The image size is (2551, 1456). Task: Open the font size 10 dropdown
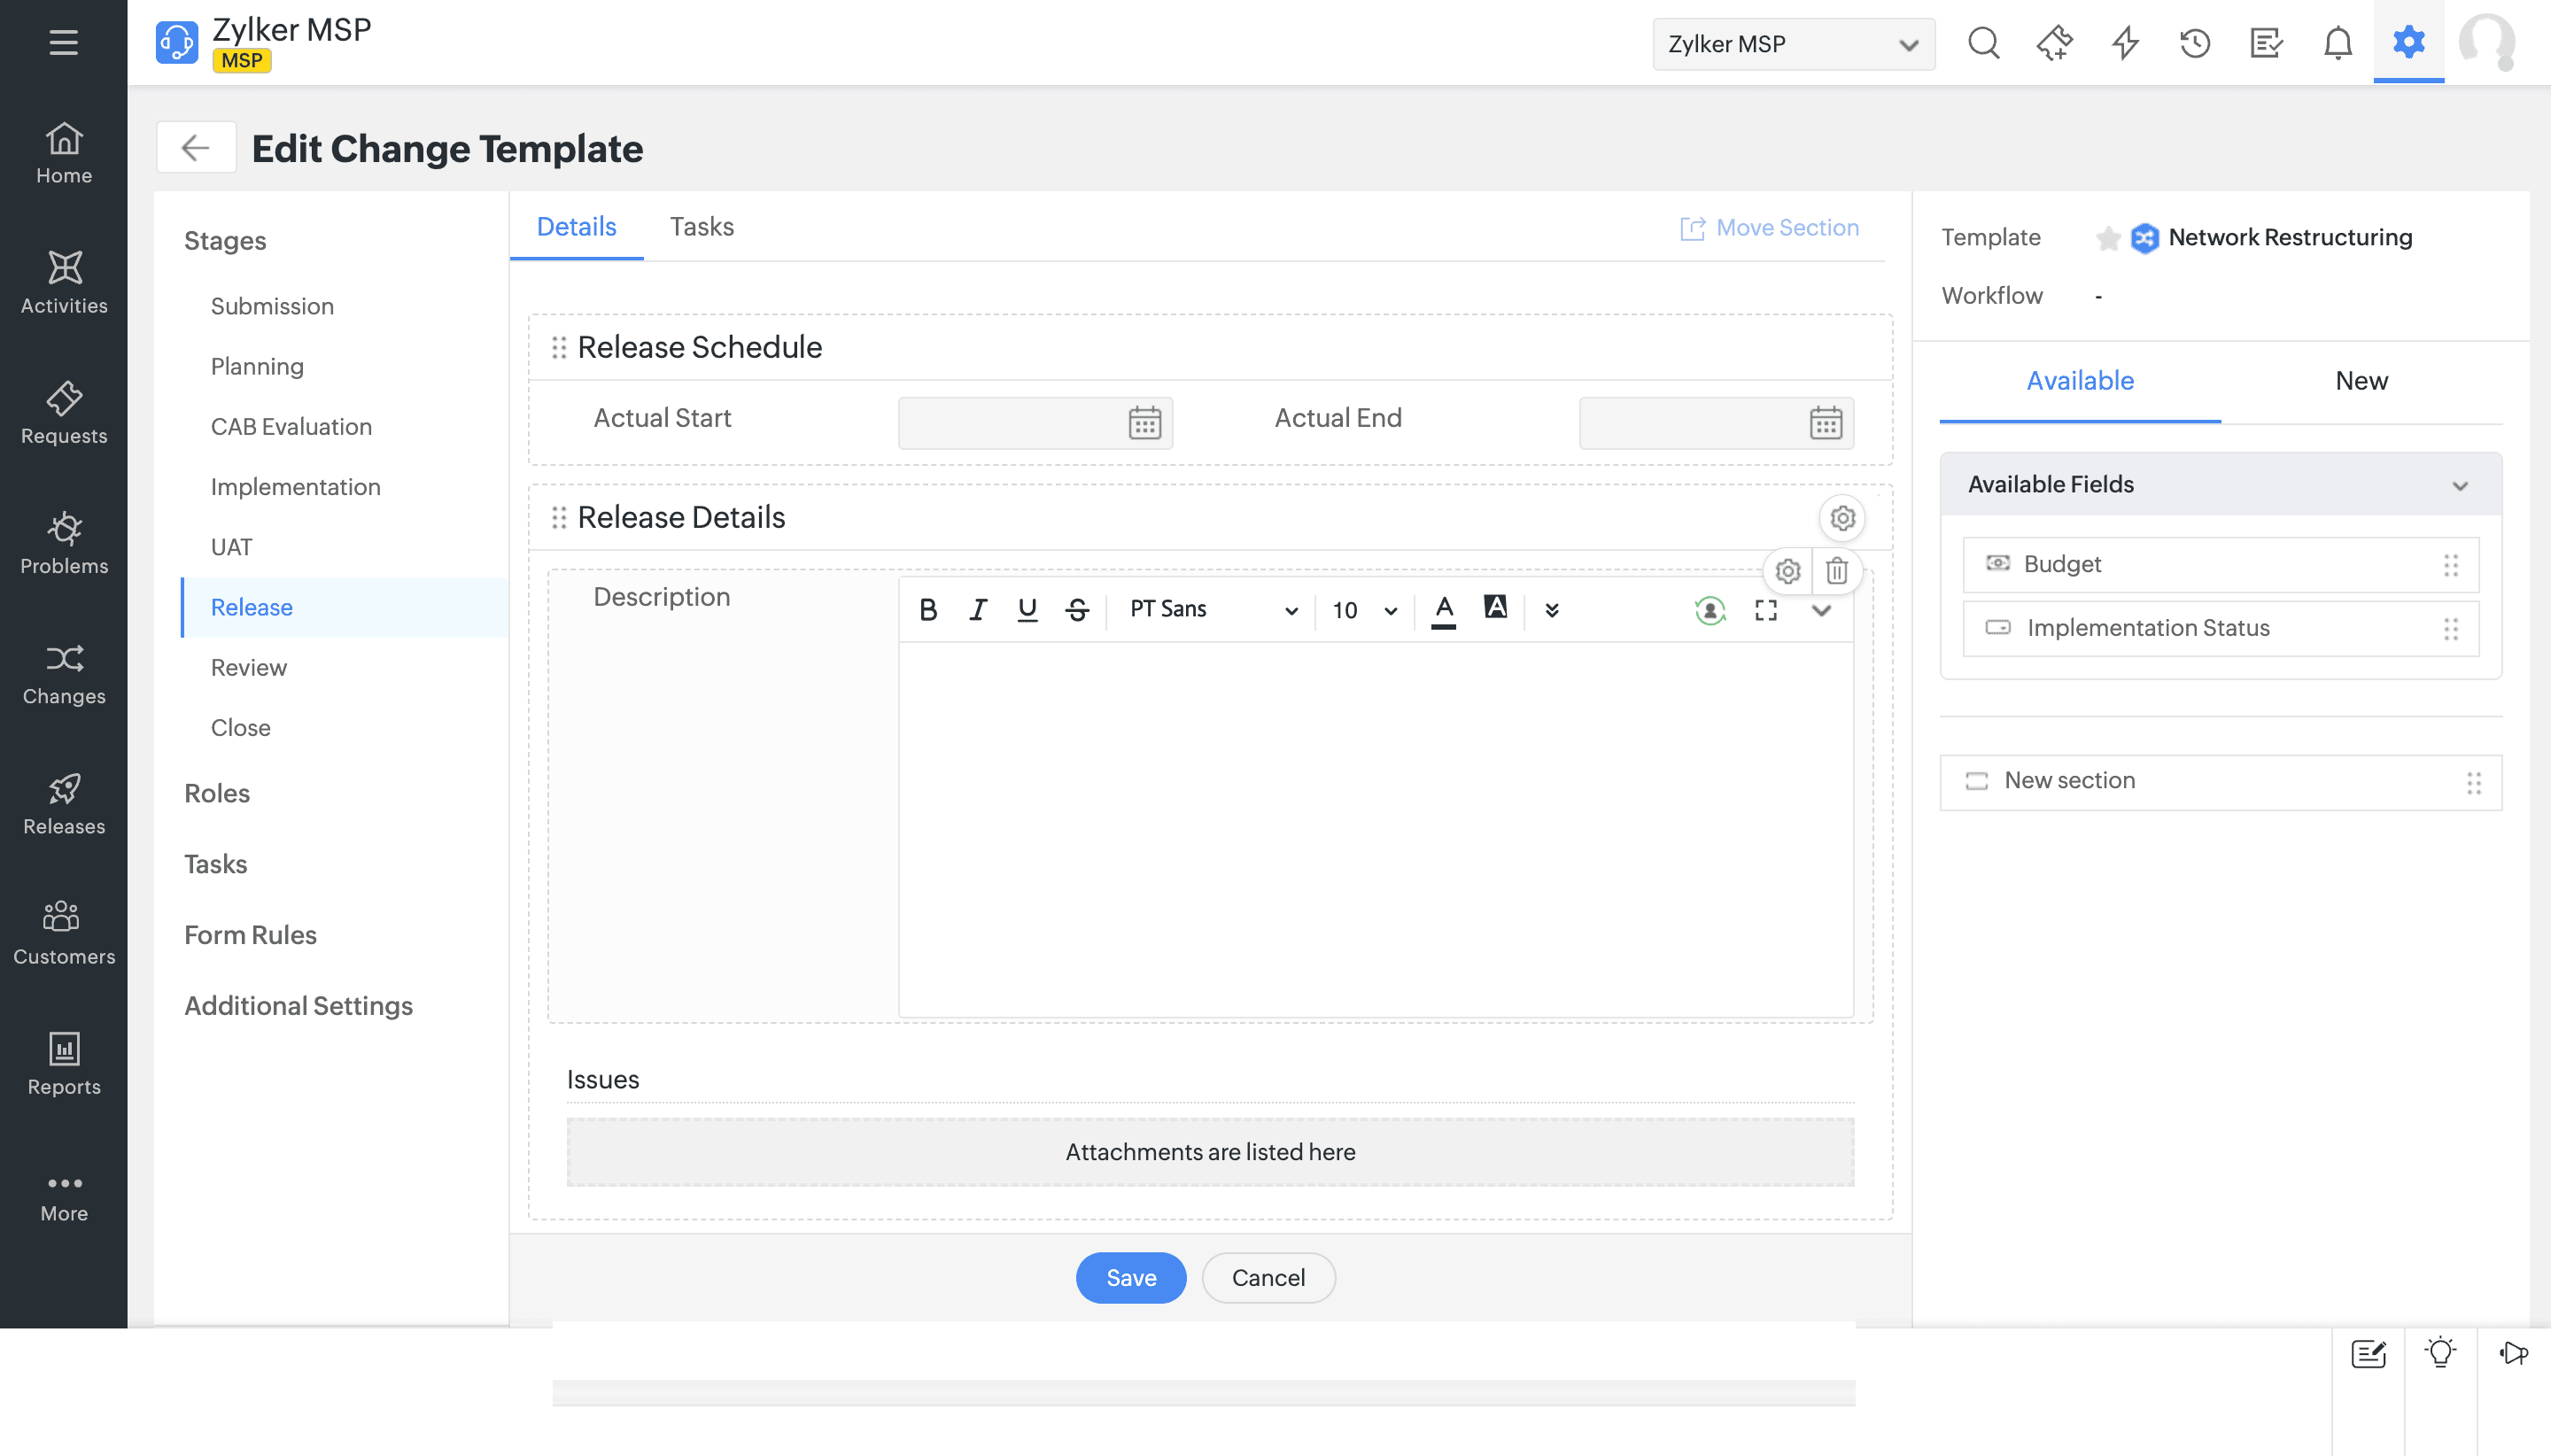pyautogui.click(x=1364, y=610)
